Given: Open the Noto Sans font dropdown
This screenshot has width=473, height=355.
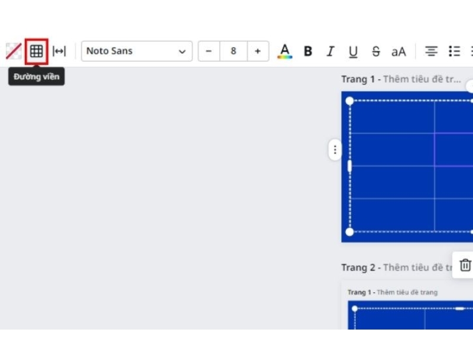Looking at the screenshot, I should [x=137, y=51].
